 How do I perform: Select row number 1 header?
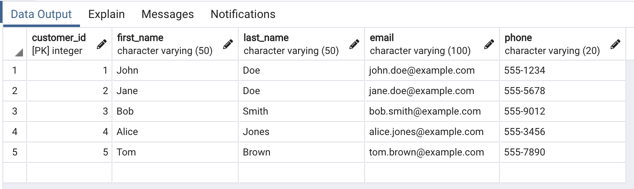point(15,70)
